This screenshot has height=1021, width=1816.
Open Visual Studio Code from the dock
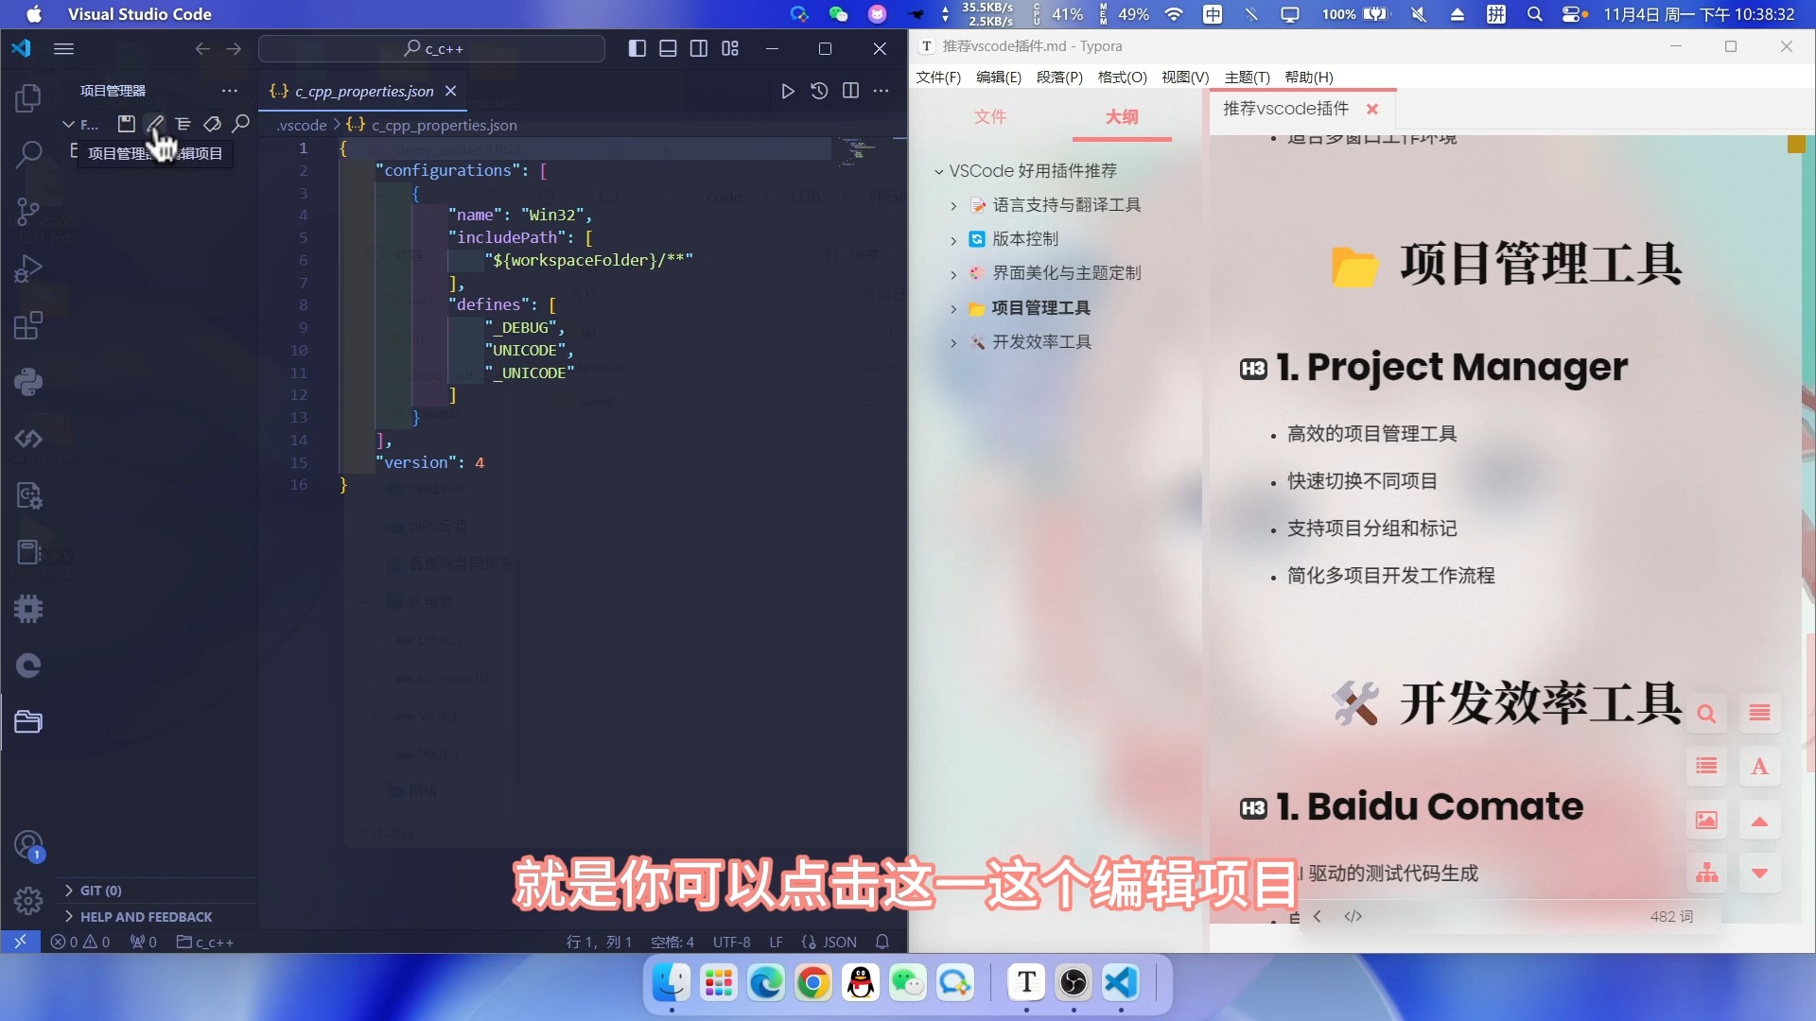point(1121,983)
